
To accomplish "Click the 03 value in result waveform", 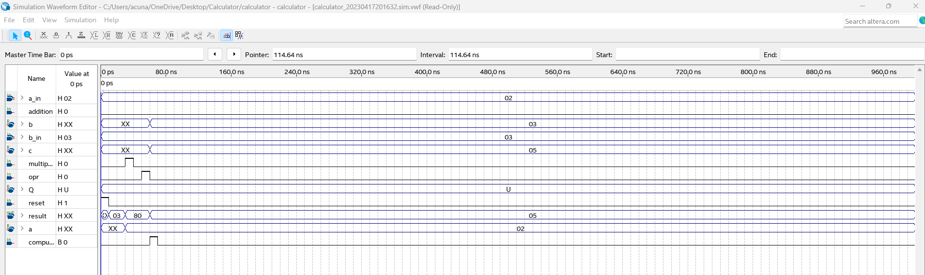I will pyautogui.click(x=117, y=215).
